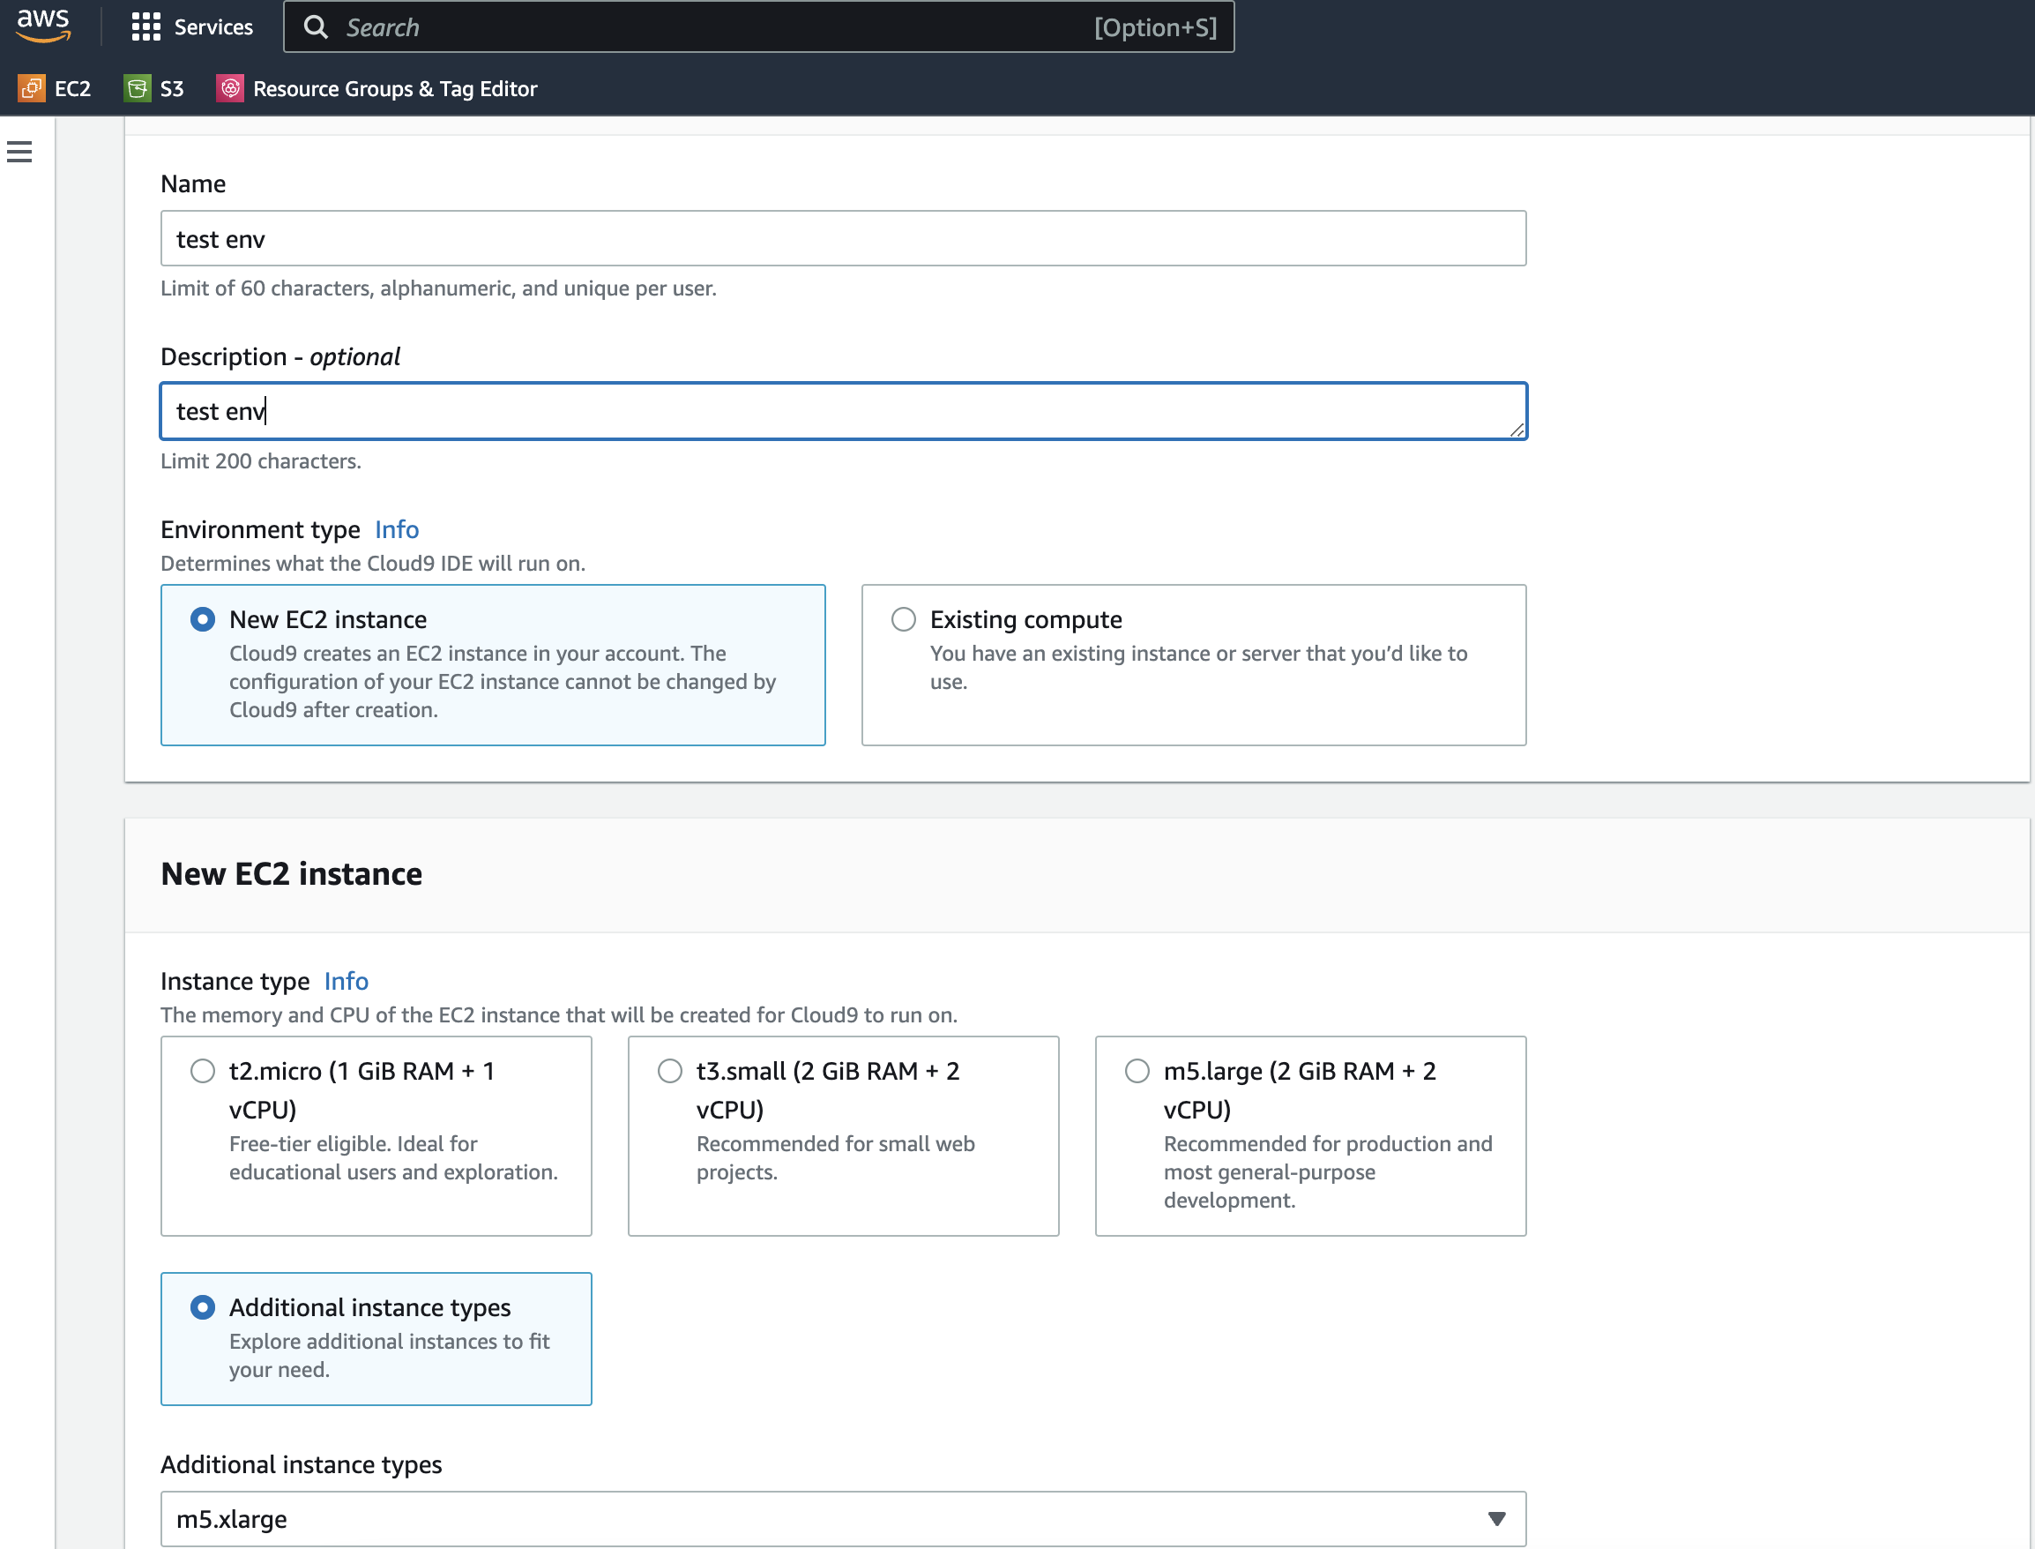
Task: Select the Existing compute radio option
Action: click(x=903, y=618)
